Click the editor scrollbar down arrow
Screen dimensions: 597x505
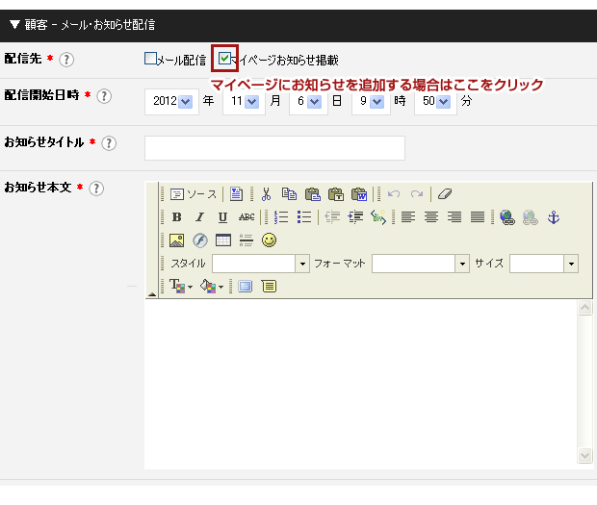(584, 455)
